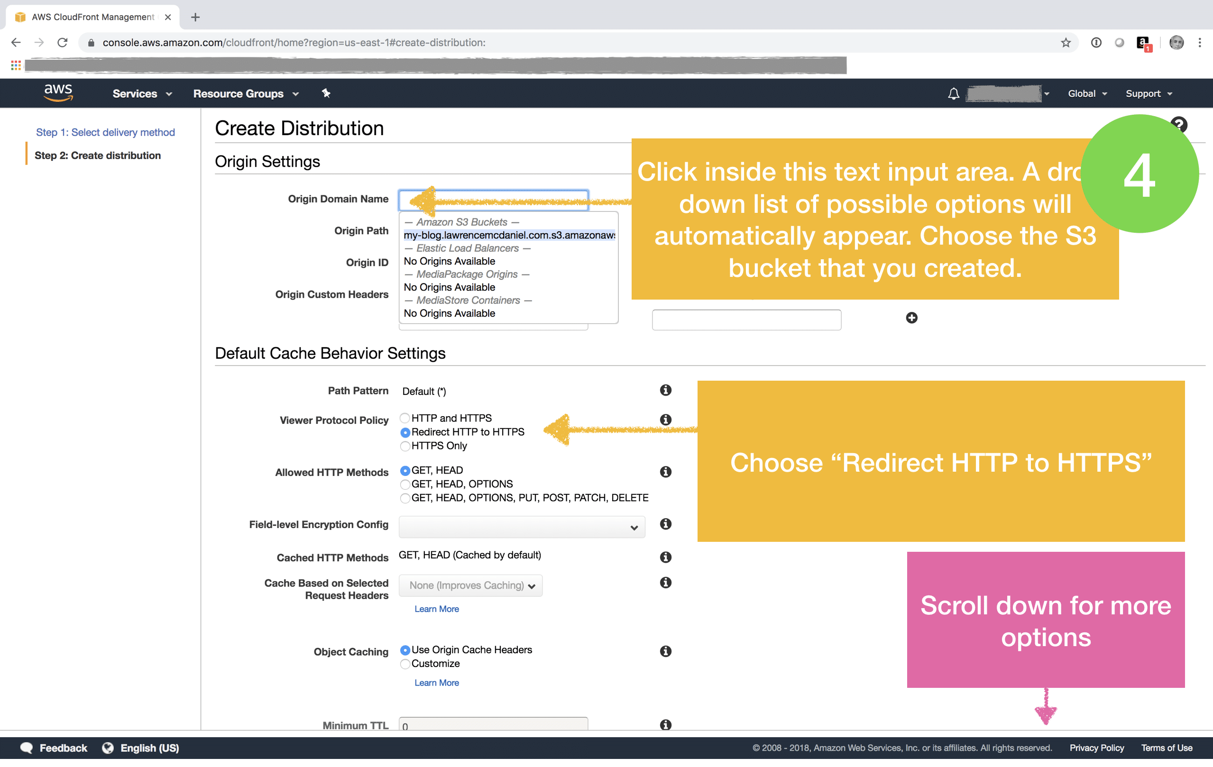Image resolution: width=1213 pixels, height=767 pixels.
Task: Click the Minimum TTL input field
Action: [x=493, y=724]
